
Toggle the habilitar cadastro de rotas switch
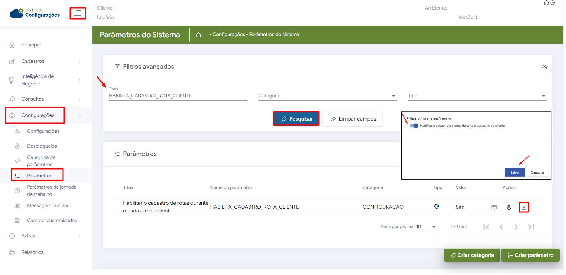(x=414, y=126)
